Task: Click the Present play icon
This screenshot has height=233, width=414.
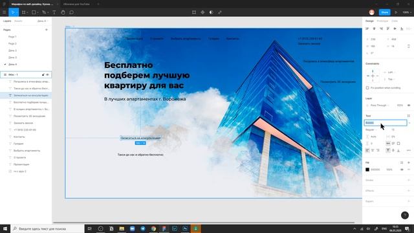Action: (396, 12)
